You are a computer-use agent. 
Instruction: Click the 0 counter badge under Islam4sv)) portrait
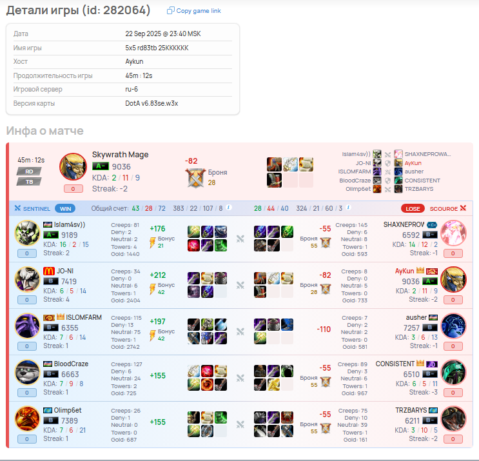click(27, 253)
